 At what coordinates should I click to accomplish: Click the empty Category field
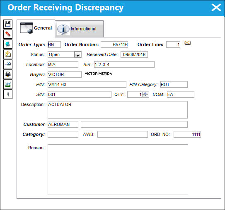click(x=63, y=134)
